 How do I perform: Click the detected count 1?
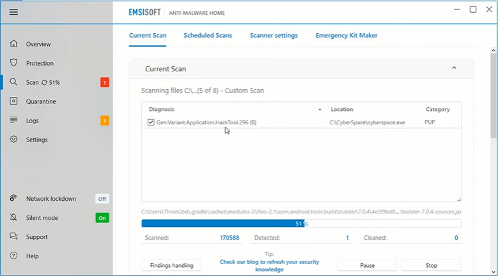pyautogui.click(x=348, y=238)
